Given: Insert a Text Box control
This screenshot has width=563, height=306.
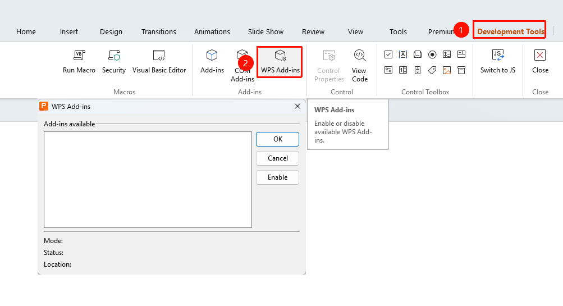Looking at the screenshot, I should 403,54.
